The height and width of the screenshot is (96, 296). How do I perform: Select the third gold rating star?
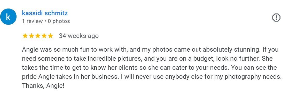coord(38,36)
